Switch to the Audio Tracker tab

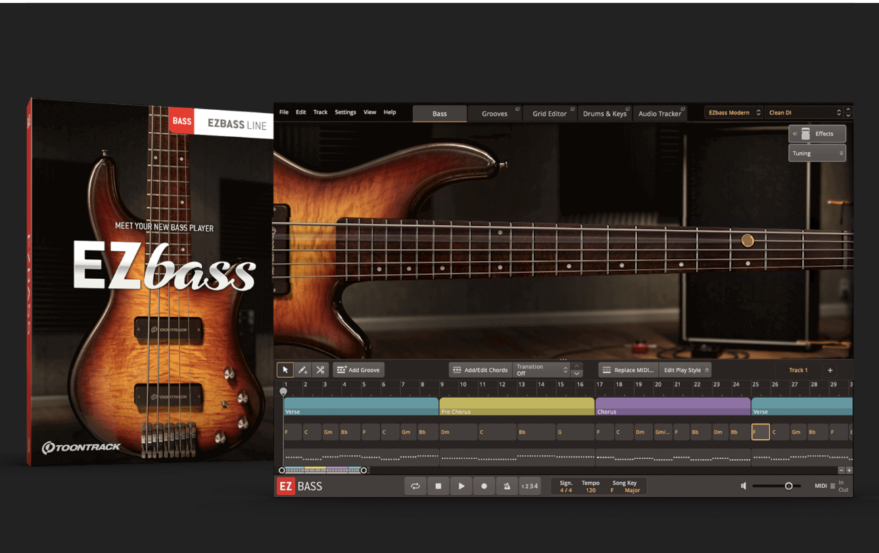[x=659, y=114]
